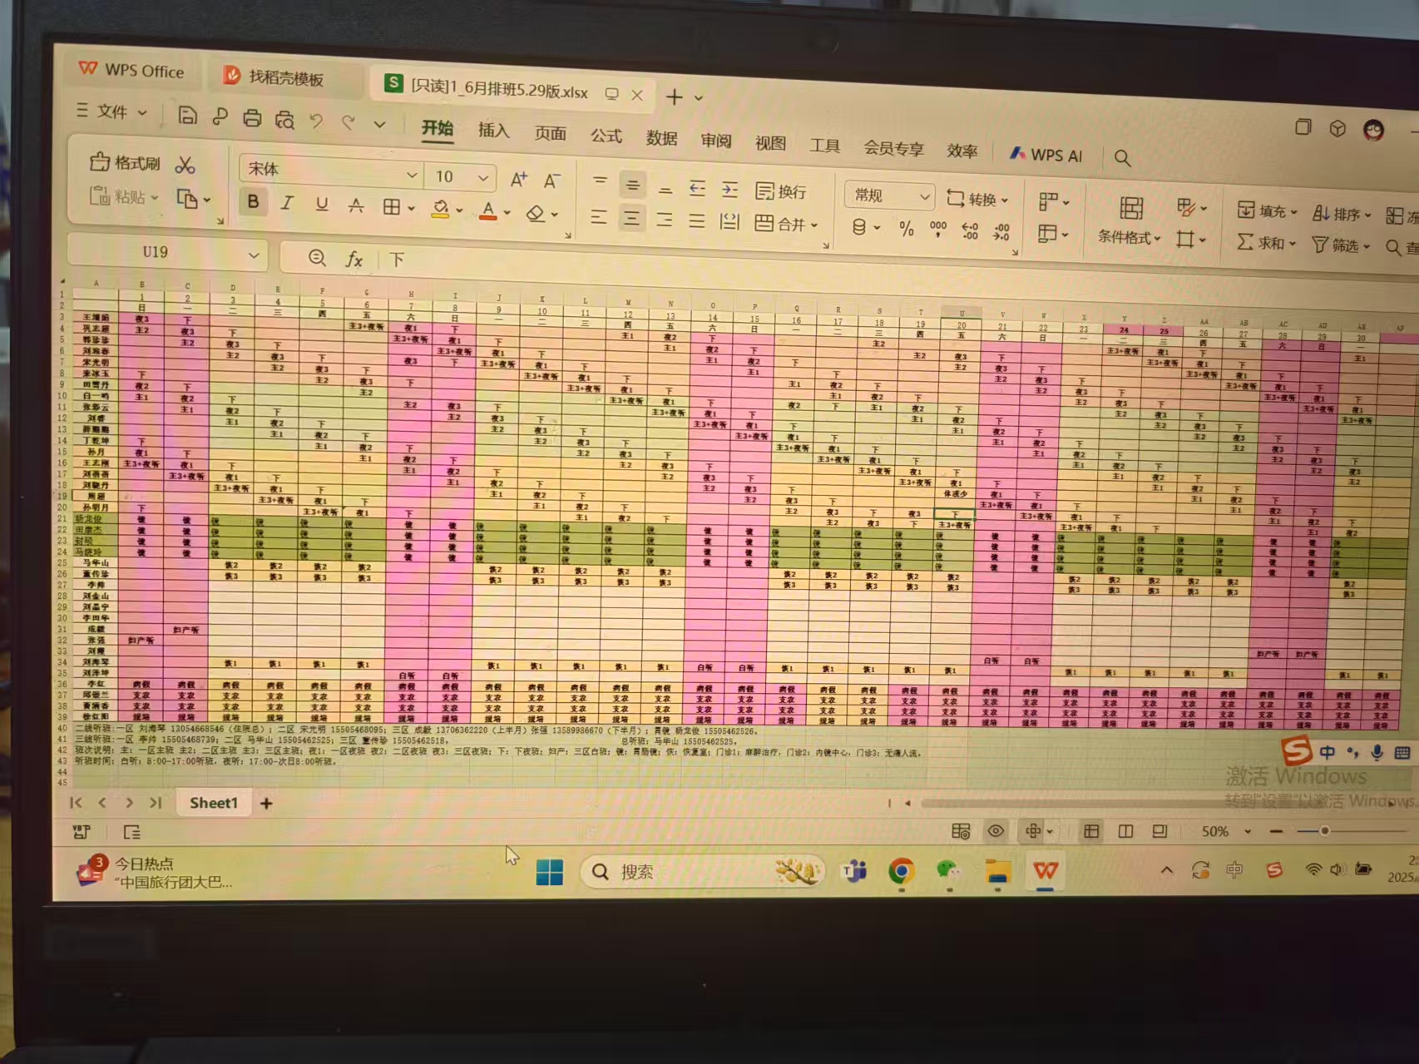1419x1064 pixels.
Task: Click the Borders icon
Action: pyautogui.click(x=391, y=207)
